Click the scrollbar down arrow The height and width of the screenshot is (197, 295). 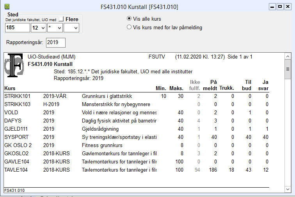288,189
